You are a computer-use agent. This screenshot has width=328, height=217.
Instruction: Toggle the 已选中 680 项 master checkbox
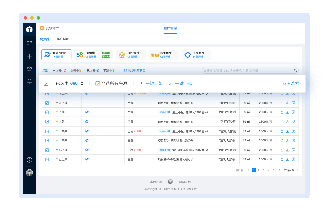coord(46,84)
